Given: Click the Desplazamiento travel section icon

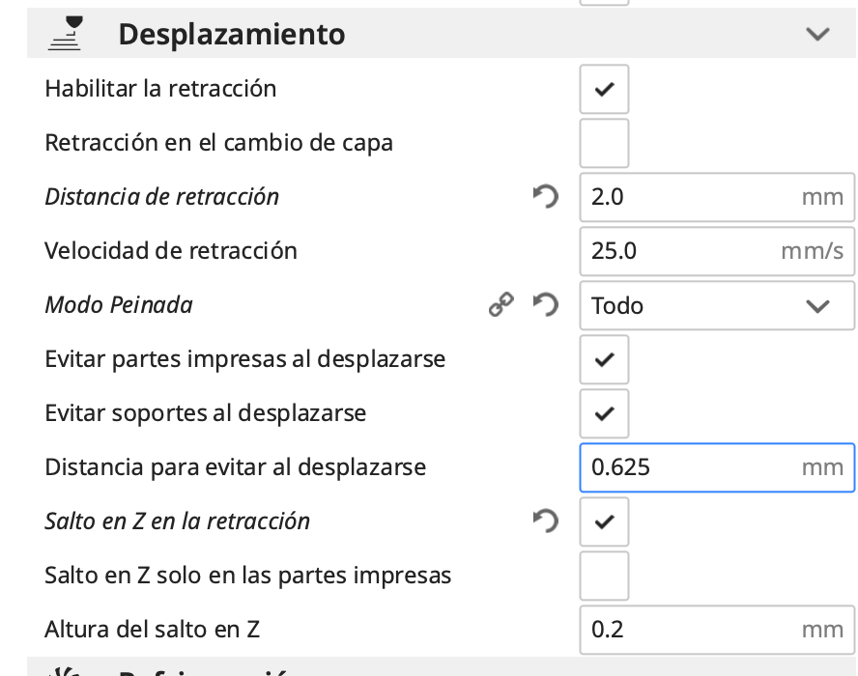Looking at the screenshot, I should pyautogui.click(x=66, y=34).
